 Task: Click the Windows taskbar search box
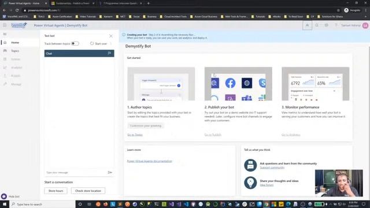pos(42,204)
